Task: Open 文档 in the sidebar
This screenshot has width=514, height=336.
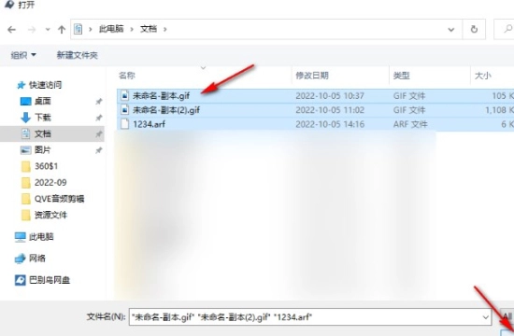Action: [x=43, y=133]
